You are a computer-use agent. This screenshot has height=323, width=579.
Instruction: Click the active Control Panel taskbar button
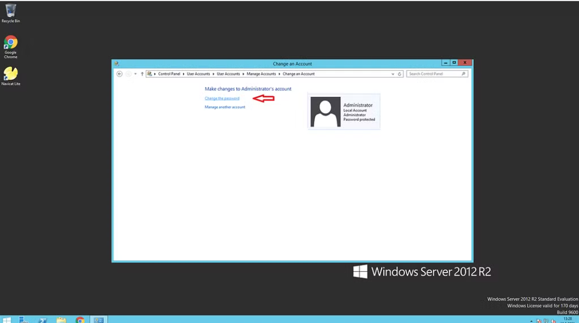click(98, 320)
